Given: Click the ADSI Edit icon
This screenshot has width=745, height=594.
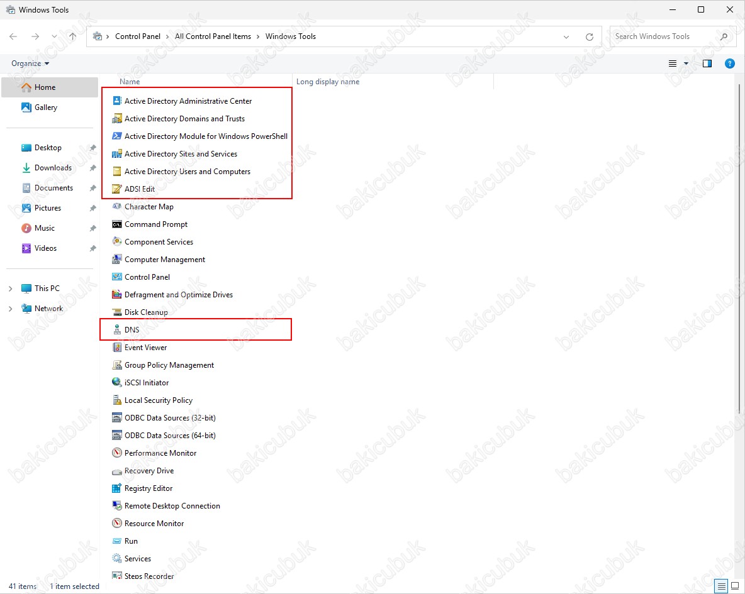Looking at the screenshot, I should [x=117, y=189].
